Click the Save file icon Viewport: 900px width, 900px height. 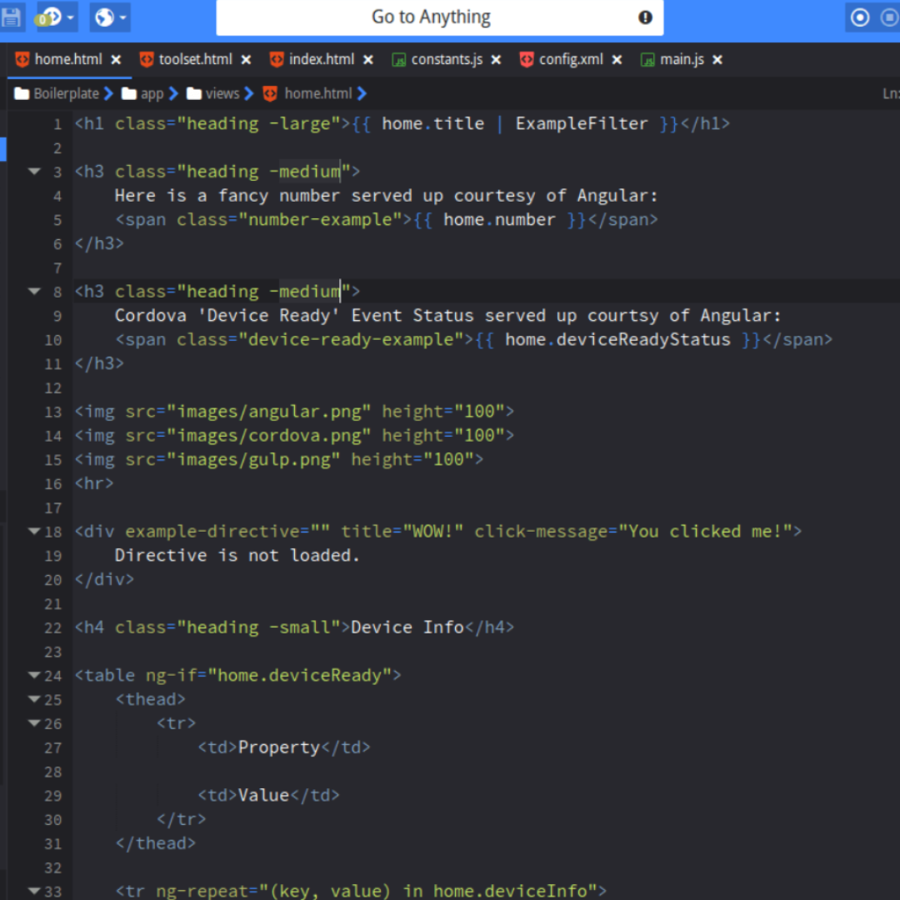pyautogui.click(x=12, y=17)
